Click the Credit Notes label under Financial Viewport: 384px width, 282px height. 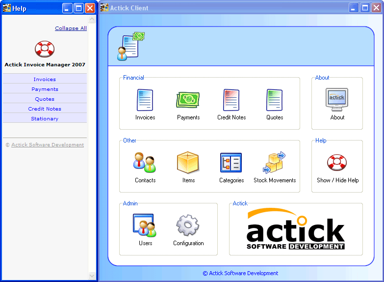click(231, 117)
